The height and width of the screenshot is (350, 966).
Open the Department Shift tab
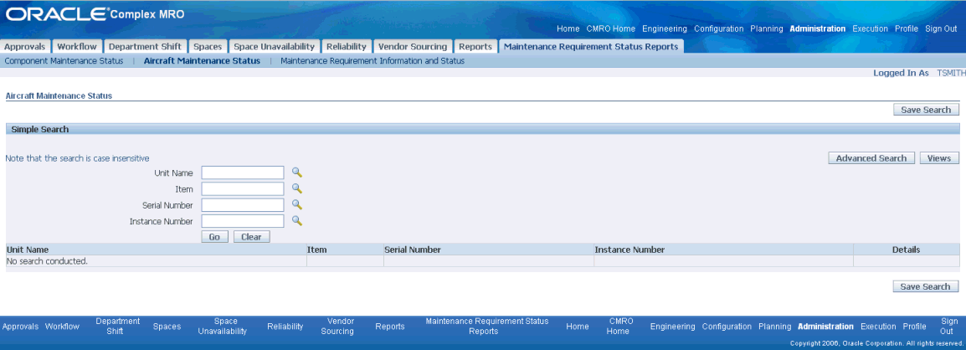click(x=145, y=46)
